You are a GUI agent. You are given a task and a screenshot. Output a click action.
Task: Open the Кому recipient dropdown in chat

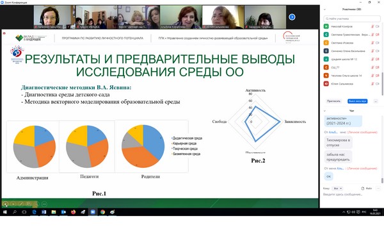point(338,188)
